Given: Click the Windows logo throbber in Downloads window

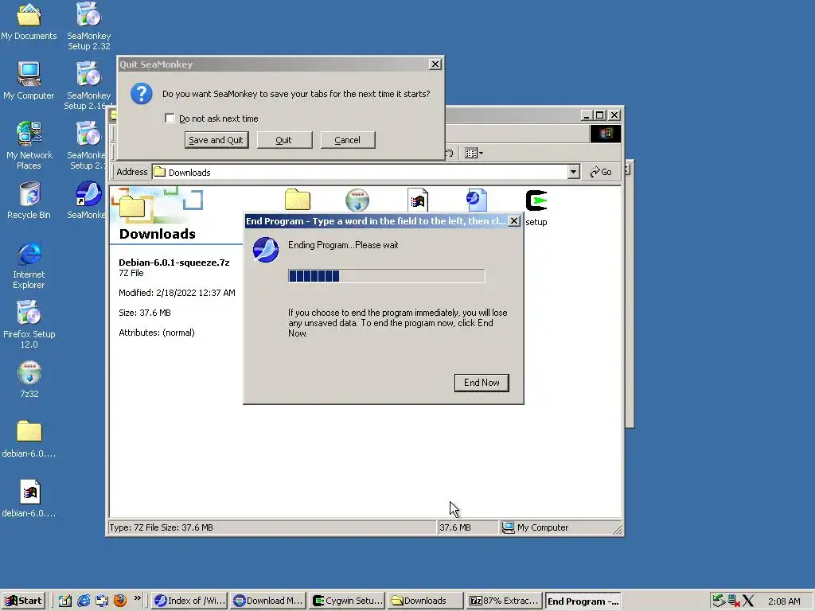Looking at the screenshot, I should coord(605,134).
